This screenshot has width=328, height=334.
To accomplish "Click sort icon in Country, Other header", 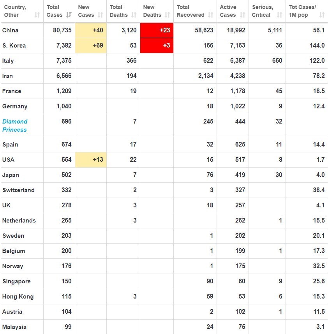I will coord(37,15).
